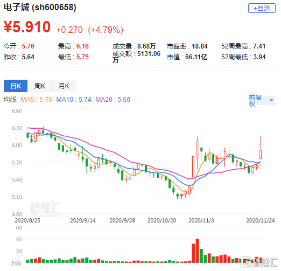Click the current price ¥5.910
This screenshot has width=281, height=271.
[x=27, y=27]
